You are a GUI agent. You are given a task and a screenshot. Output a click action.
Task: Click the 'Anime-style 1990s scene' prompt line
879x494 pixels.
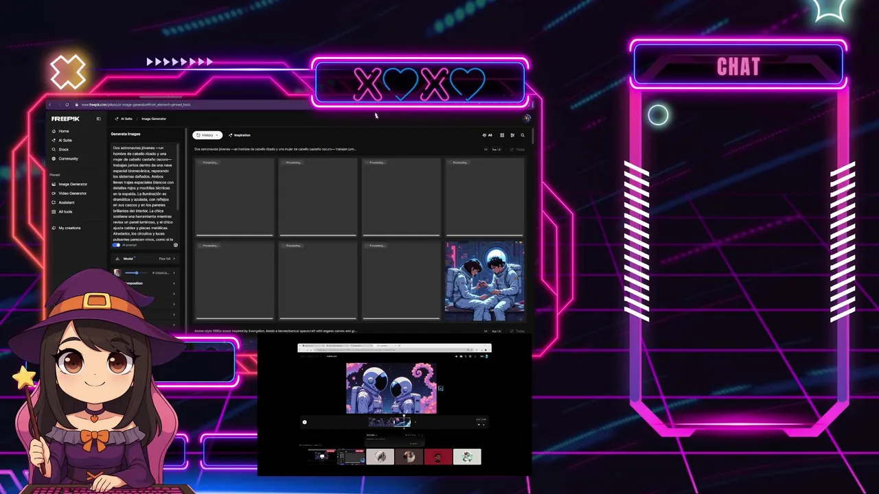[275, 331]
